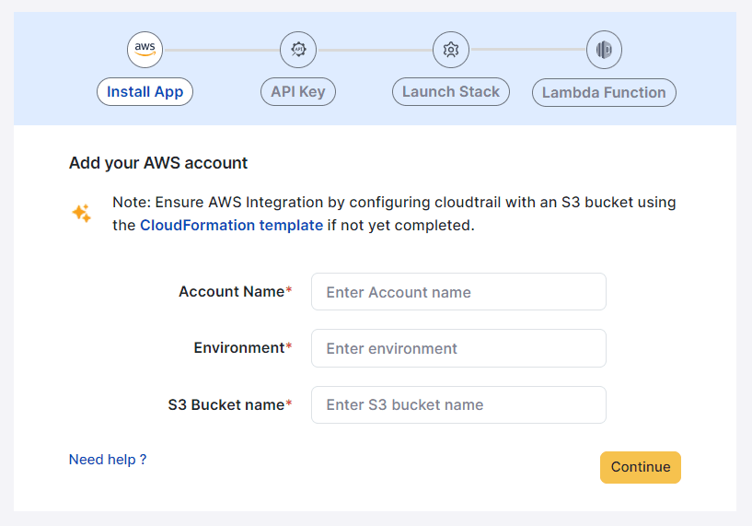Open the Launch Stack step label
752x526 pixels.
click(x=450, y=92)
